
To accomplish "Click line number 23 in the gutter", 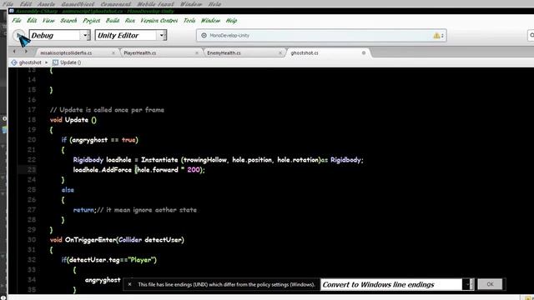I will (x=32, y=170).
